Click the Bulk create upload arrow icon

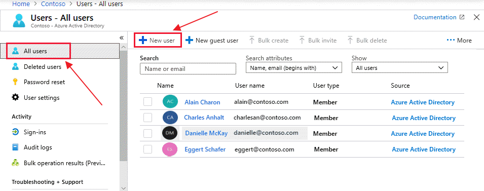(x=252, y=41)
